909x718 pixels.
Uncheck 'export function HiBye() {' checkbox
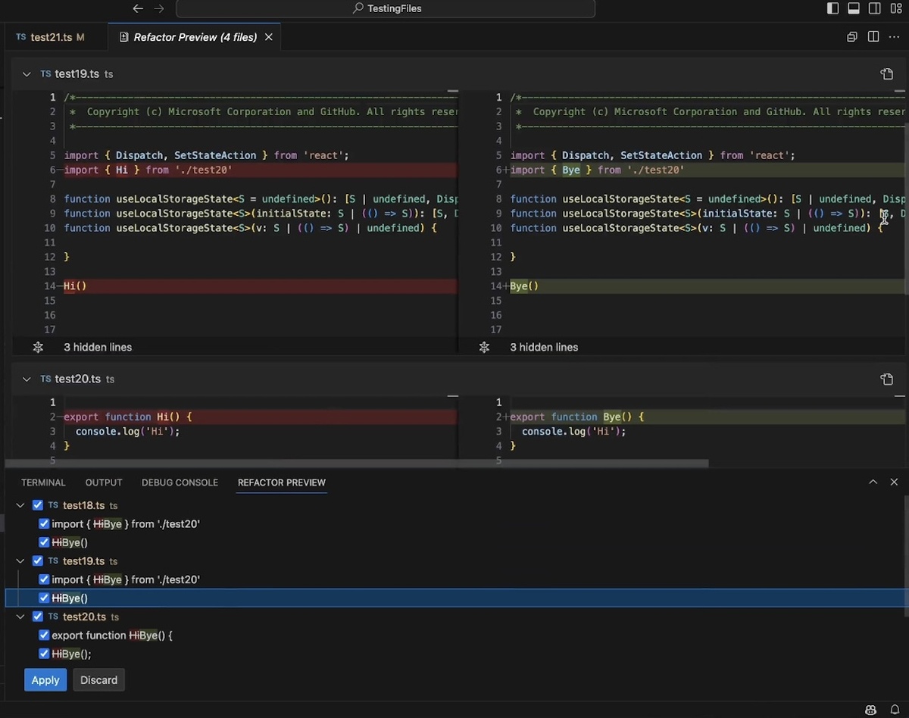click(44, 635)
